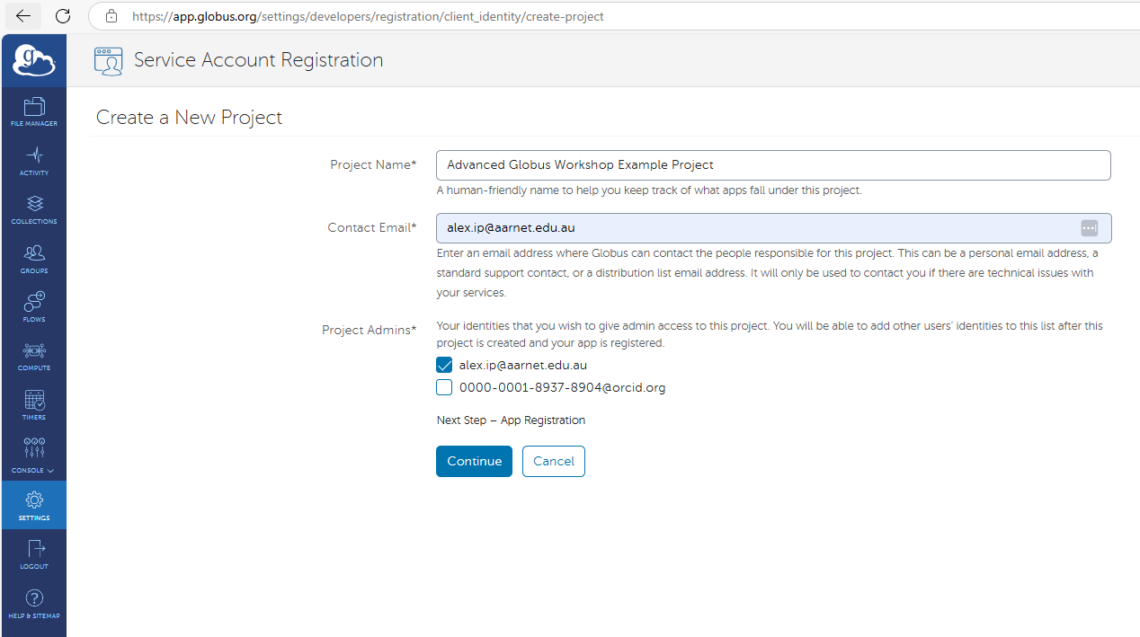This screenshot has height=637, width=1140.
Task: Check the orcid.org identity checkbox
Action: coord(444,388)
